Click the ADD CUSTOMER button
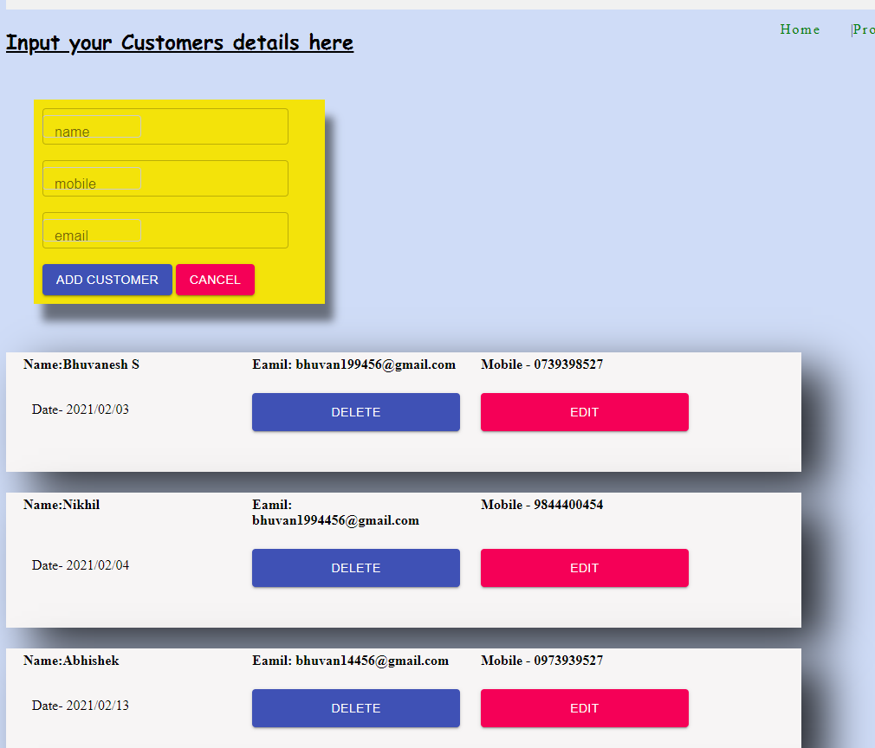Viewport: 875px width, 748px height. click(x=107, y=280)
